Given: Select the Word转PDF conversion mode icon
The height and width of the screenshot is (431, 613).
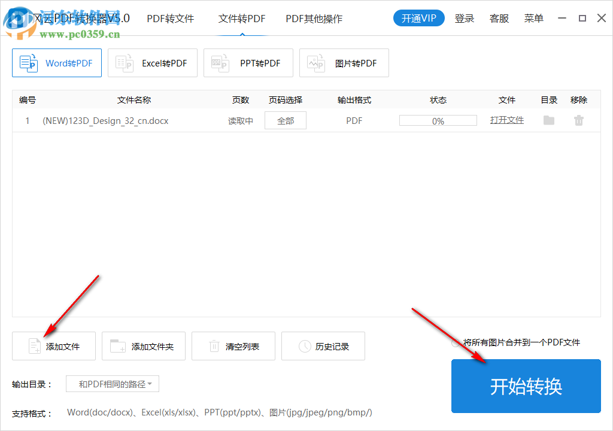Looking at the screenshot, I should 28,62.
